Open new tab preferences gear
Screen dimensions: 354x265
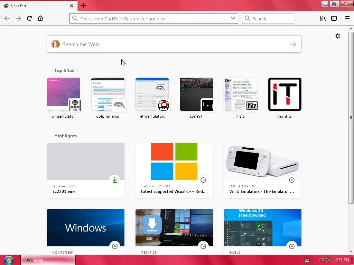pos(337,36)
